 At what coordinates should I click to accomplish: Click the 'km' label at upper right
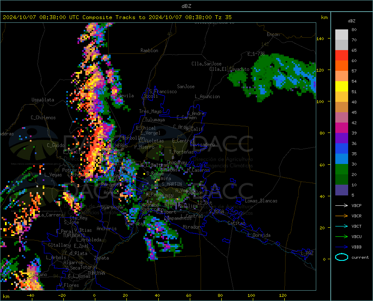(324, 17)
